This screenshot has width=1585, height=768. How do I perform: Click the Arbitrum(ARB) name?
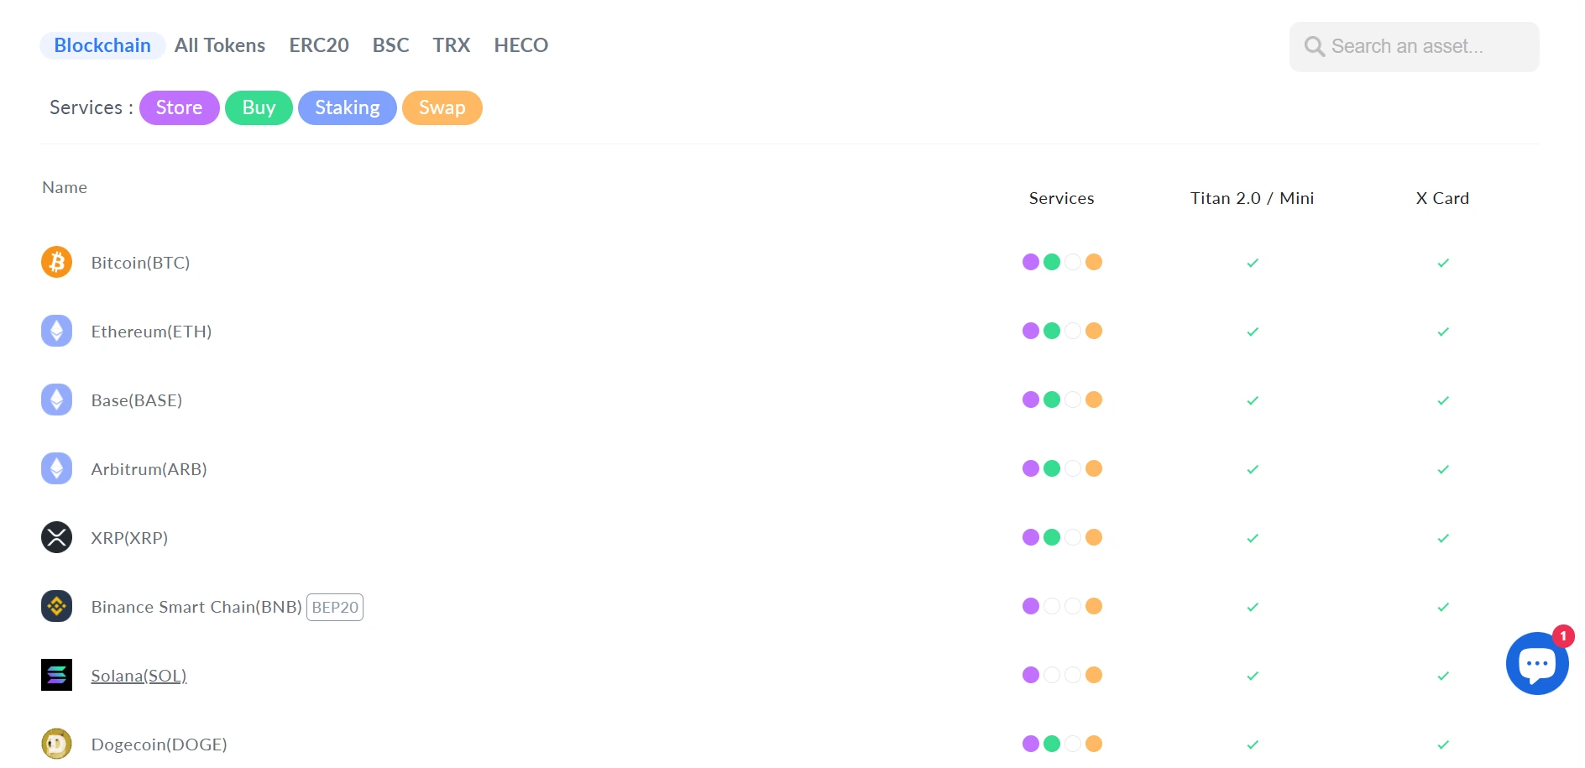(x=149, y=469)
